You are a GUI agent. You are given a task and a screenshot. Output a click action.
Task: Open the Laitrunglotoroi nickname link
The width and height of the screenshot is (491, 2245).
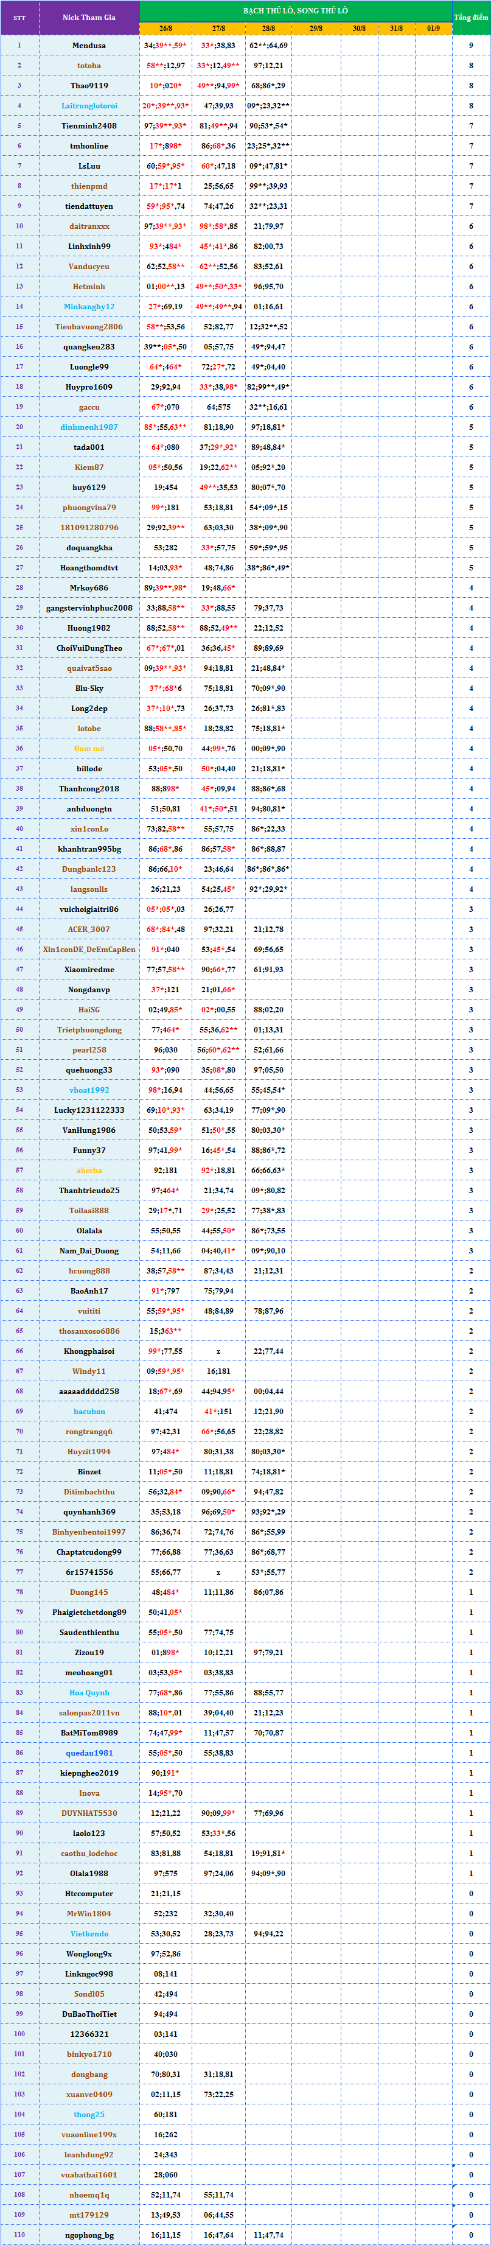pyautogui.click(x=89, y=105)
